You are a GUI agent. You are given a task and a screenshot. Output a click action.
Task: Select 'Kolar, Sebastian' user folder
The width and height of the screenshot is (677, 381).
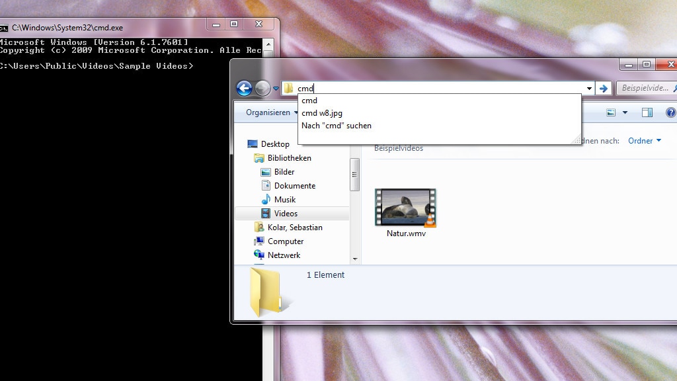click(295, 228)
